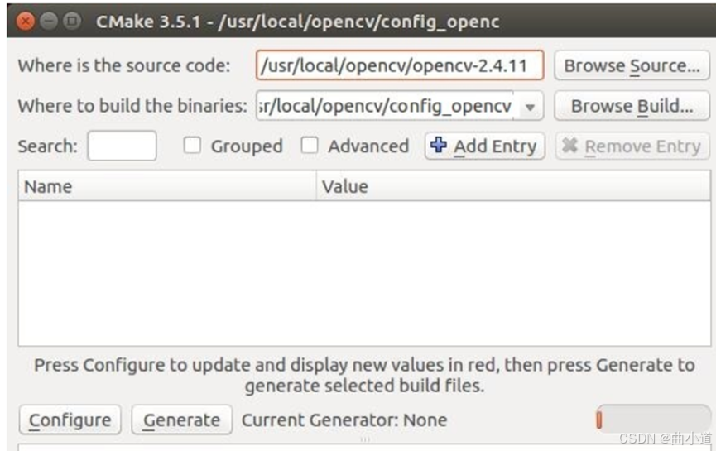Click 'Where to build the binaries:' label
The image size is (716, 451).
pos(132,106)
